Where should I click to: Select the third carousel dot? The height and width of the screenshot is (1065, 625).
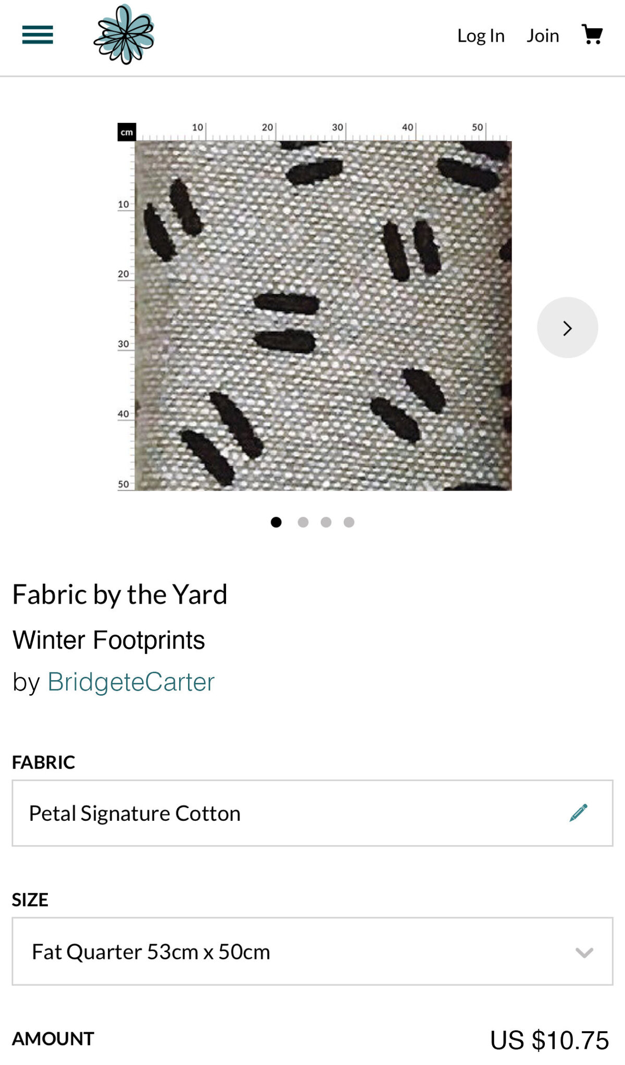coord(326,522)
